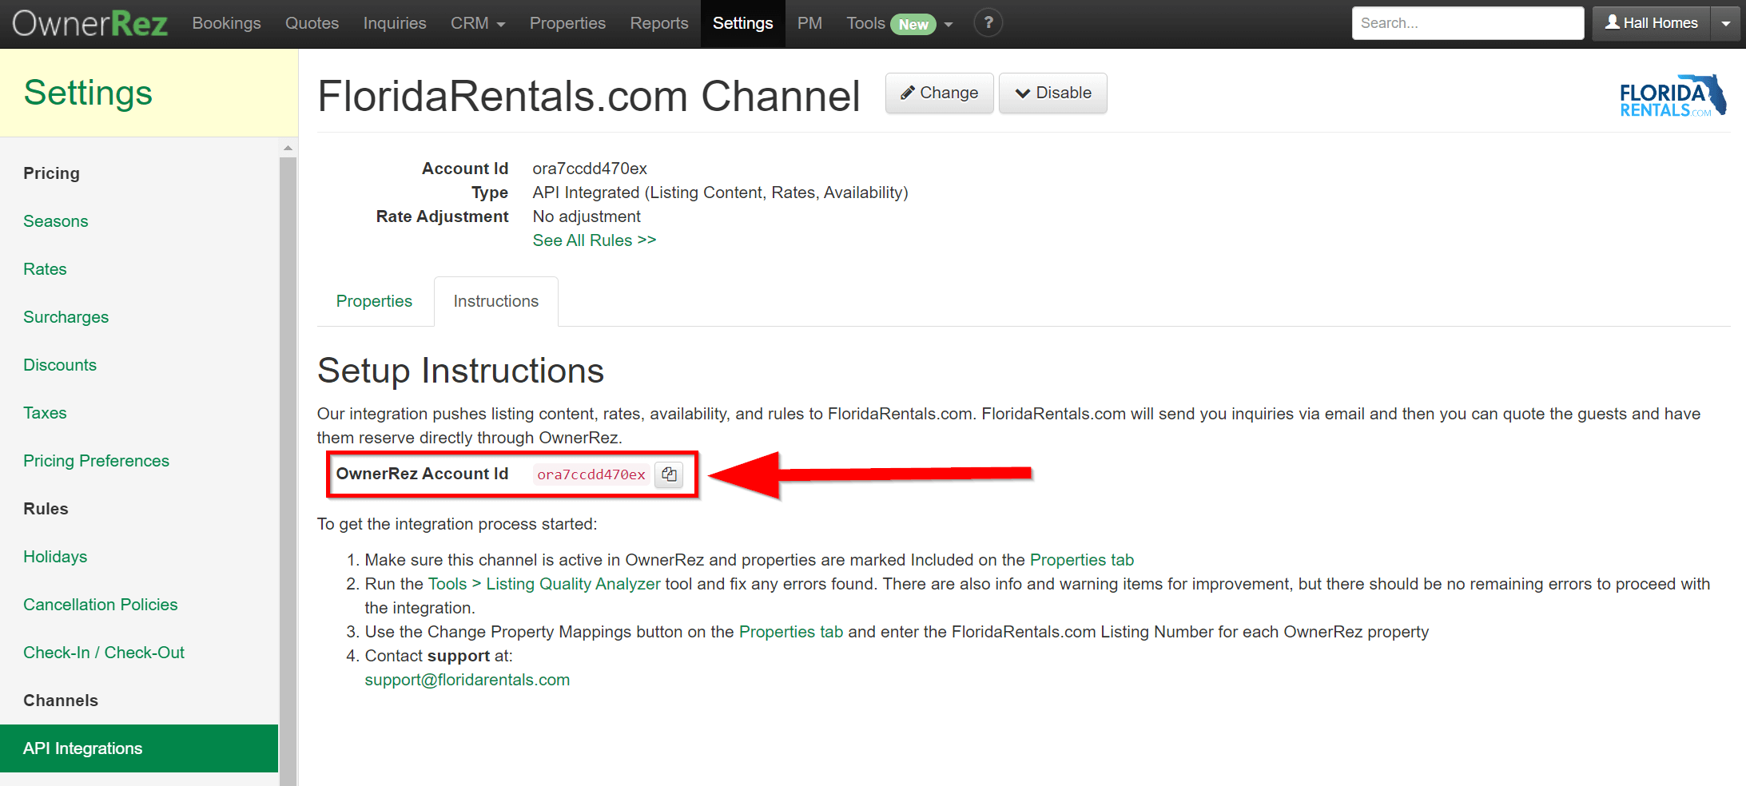Switch to the Properties tab
Image resolution: width=1746 pixels, height=786 pixels.
point(374,301)
